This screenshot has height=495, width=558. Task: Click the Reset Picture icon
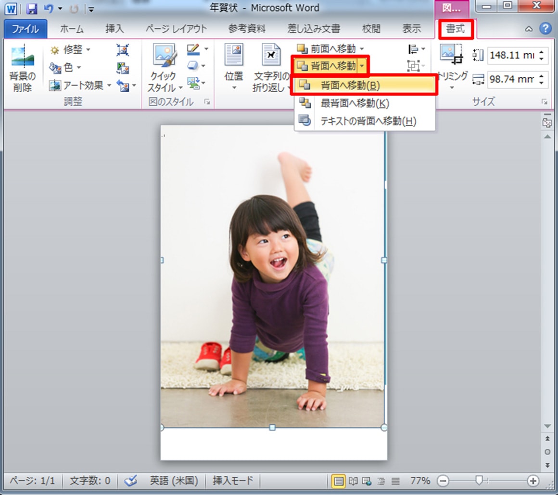click(x=124, y=85)
